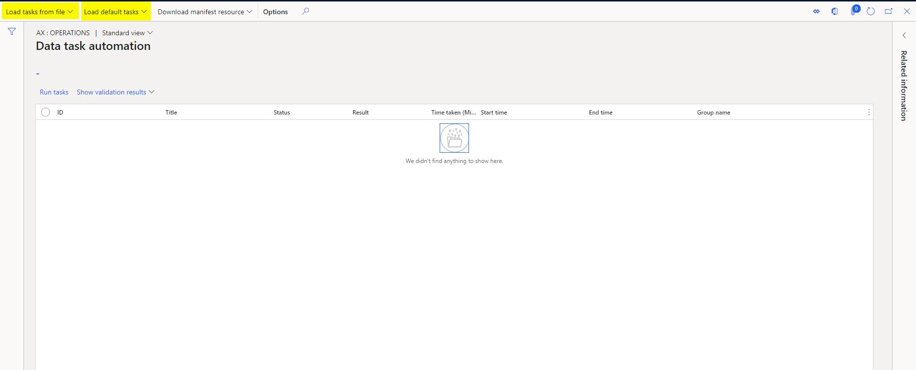Click the empty folder placeholder image
The width and height of the screenshot is (916, 370).
454,138
